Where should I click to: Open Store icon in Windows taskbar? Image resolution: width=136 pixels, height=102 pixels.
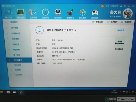click(x=8, y=92)
